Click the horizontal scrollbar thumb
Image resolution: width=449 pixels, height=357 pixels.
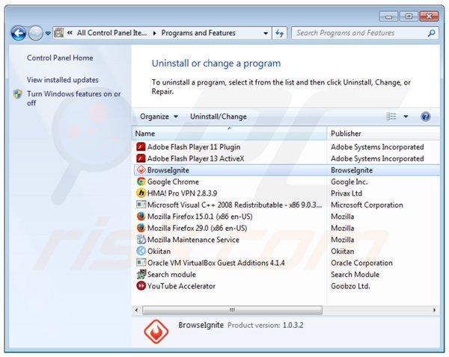[x=232, y=310]
